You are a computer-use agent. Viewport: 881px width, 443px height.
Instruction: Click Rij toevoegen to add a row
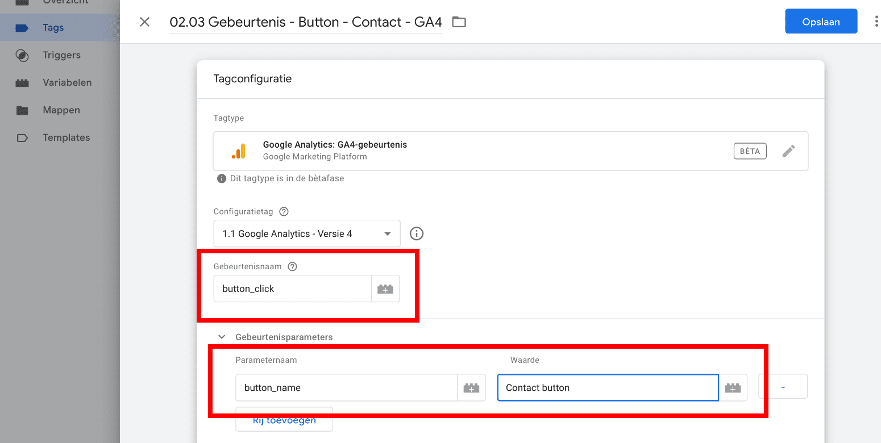coord(284,420)
